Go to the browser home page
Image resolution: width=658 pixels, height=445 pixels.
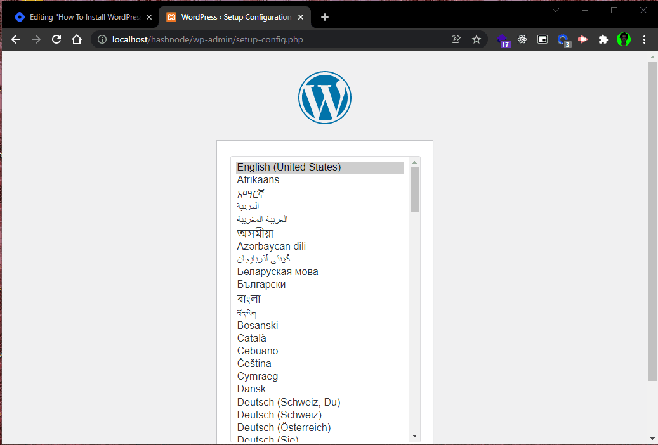76,39
